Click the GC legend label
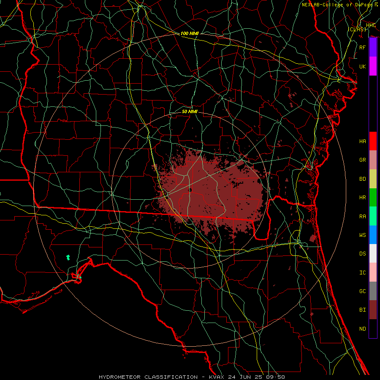Screen dimensions: 380x380 pyautogui.click(x=363, y=291)
